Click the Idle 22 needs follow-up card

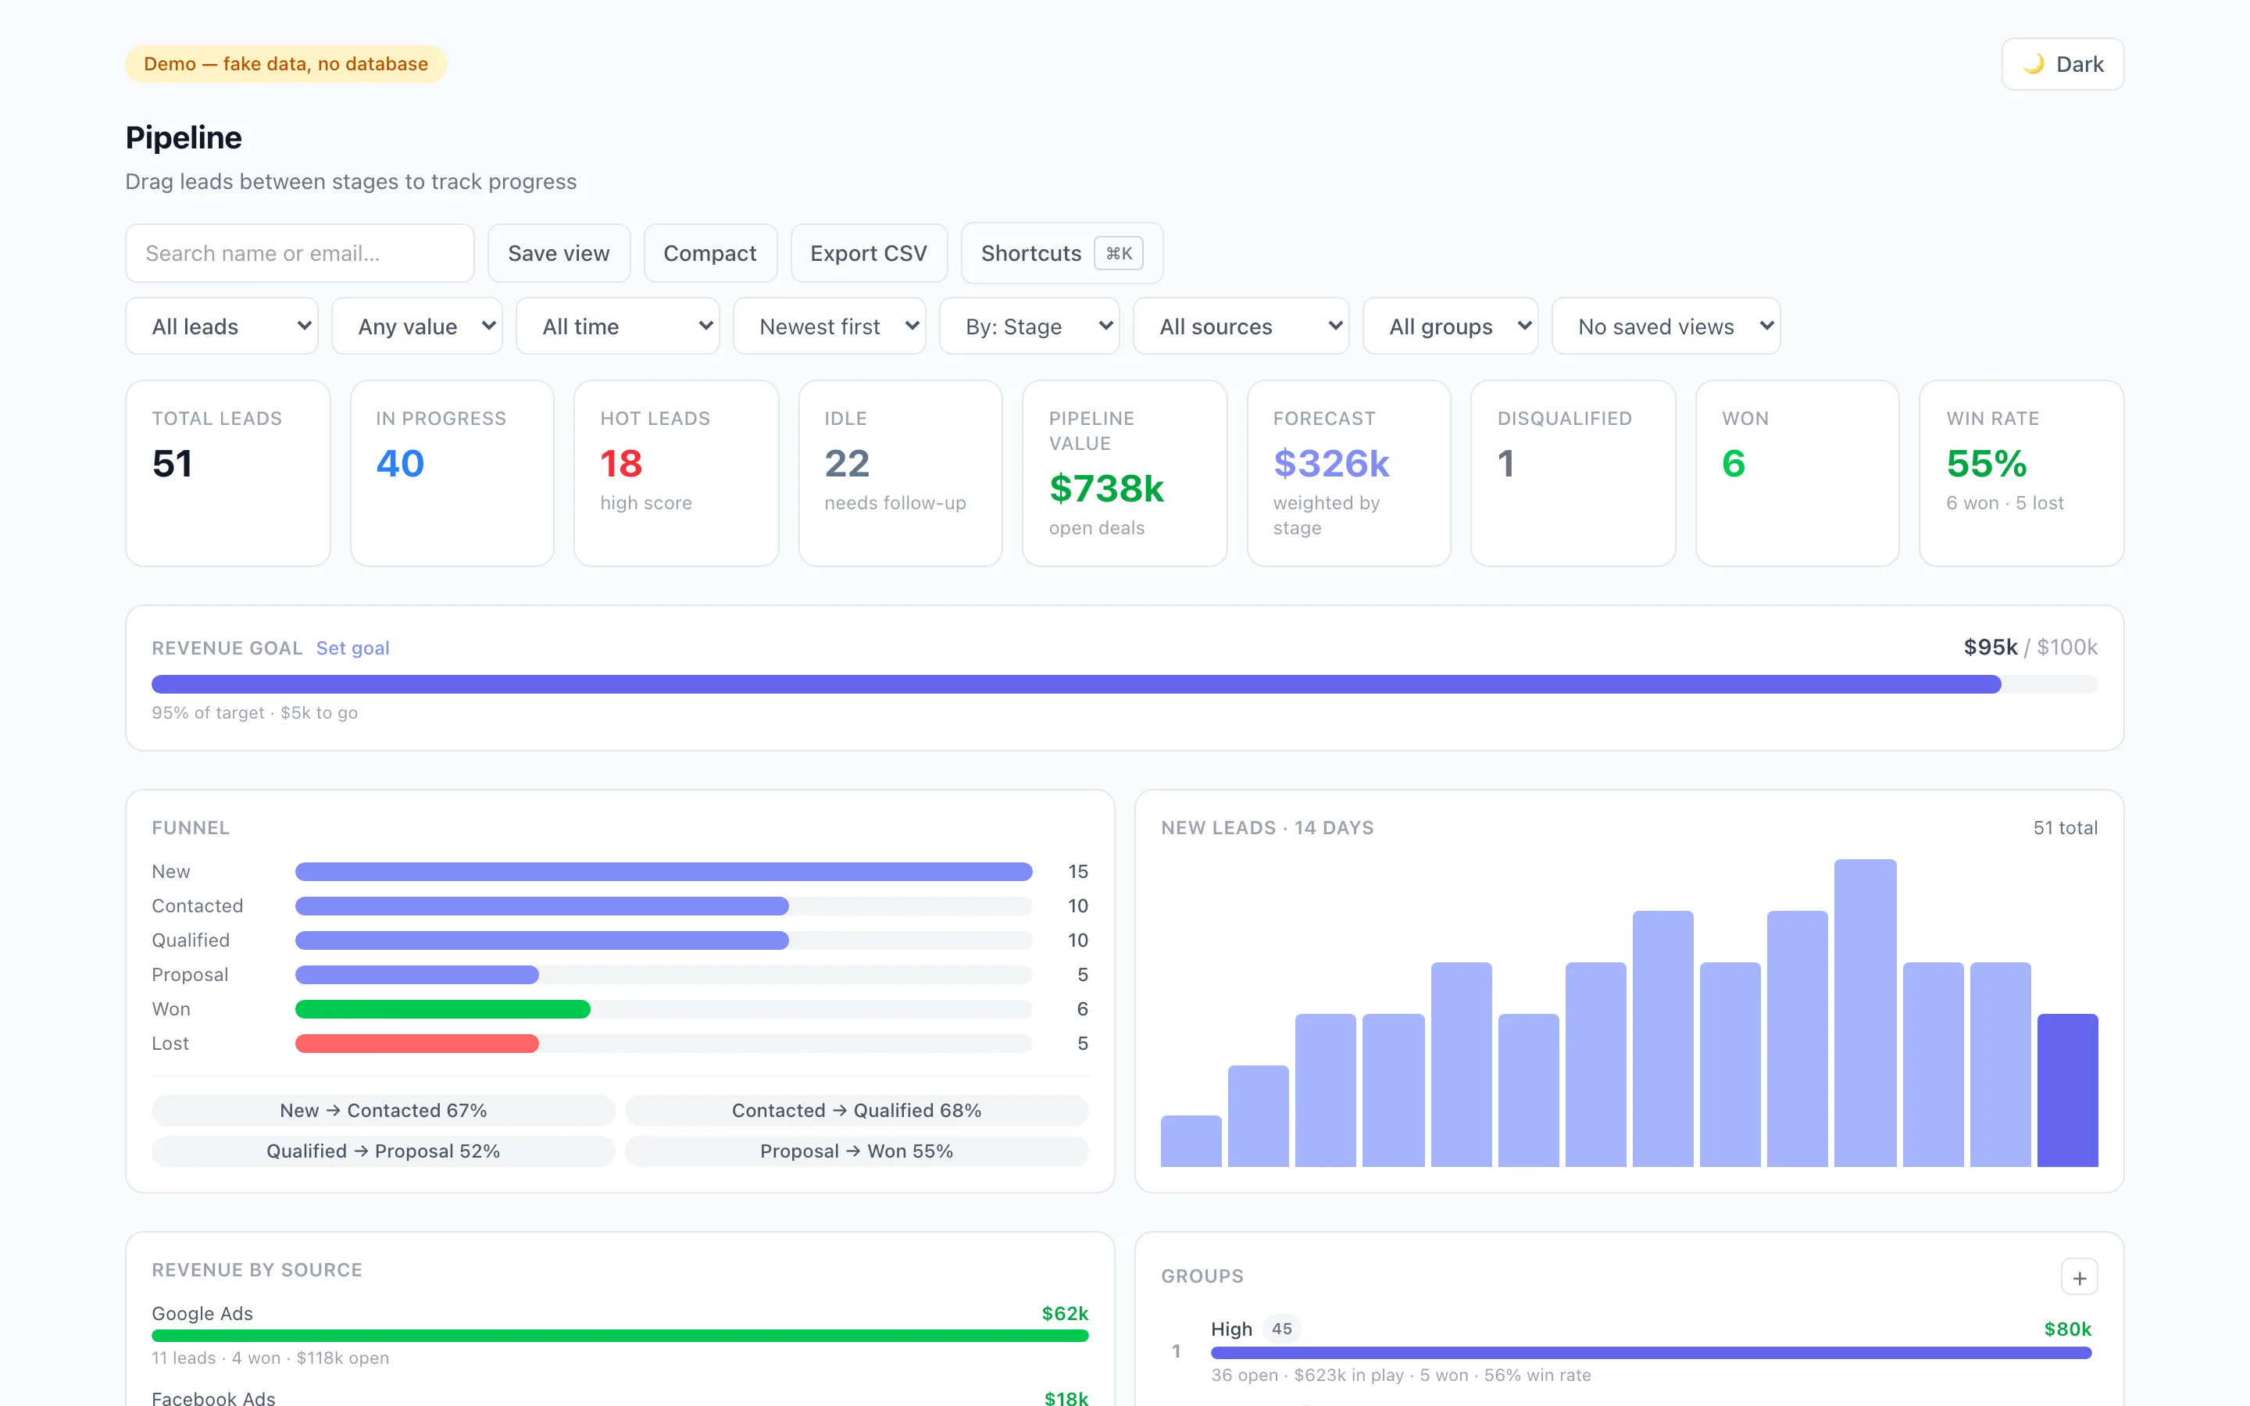tap(900, 473)
